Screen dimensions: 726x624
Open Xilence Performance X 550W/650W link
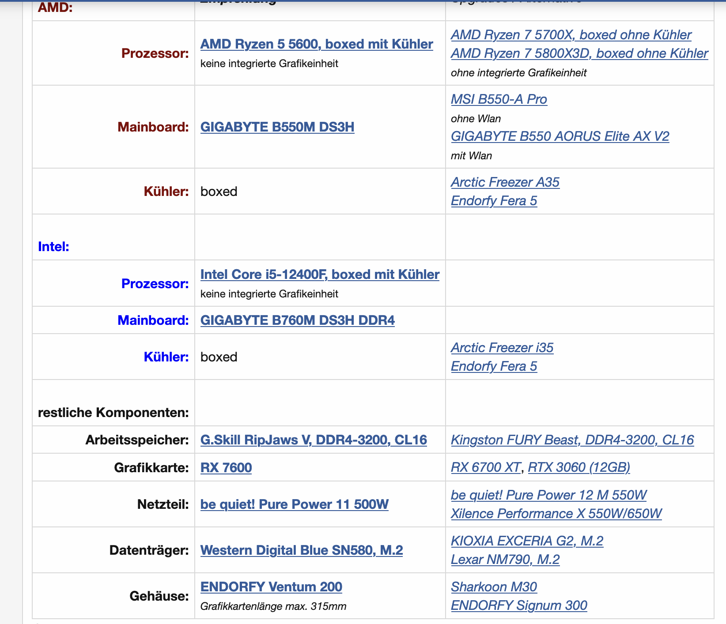[x=556, y=514]
